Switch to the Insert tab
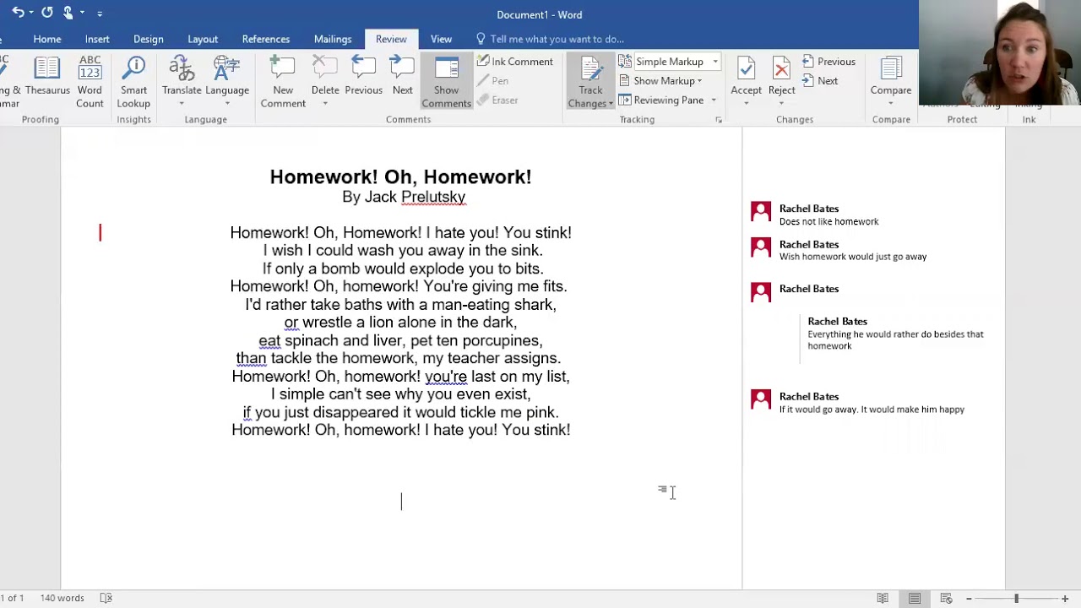The image size is (1081, 608). 97,39
